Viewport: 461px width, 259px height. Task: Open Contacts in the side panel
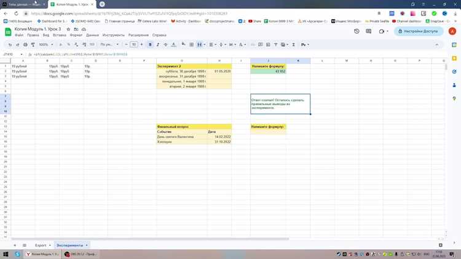click(x=454, y=85)
